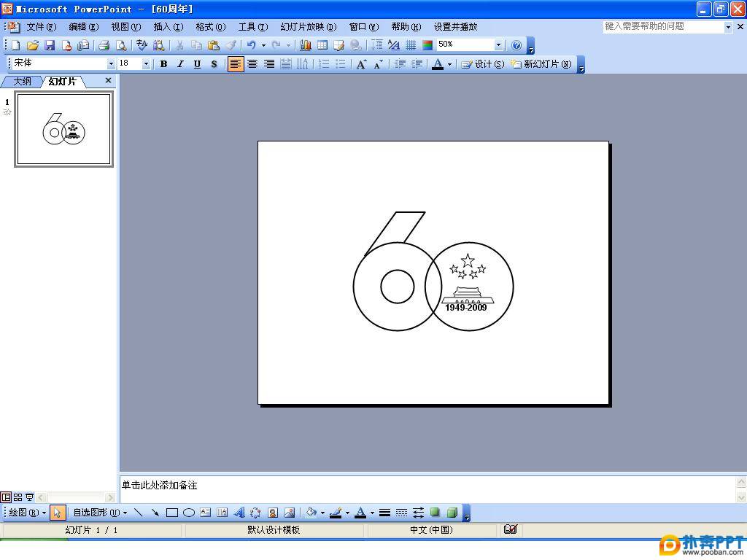Apply font color on drawing toolbar

360,513
